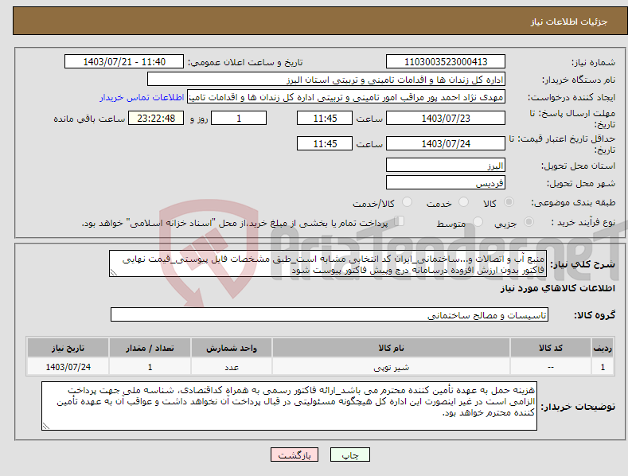Click the goods group field تاسیسات و مصالح ساختمانی

pyautogui.click(x=330, y=315)
